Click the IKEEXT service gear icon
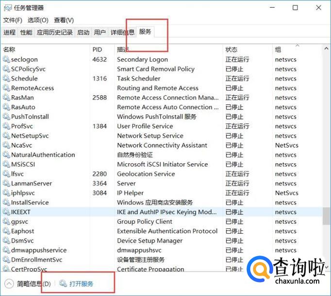331x296 pixels. click(6, 212)
